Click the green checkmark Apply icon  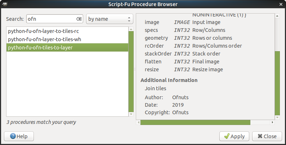click(x=227, y=136)
